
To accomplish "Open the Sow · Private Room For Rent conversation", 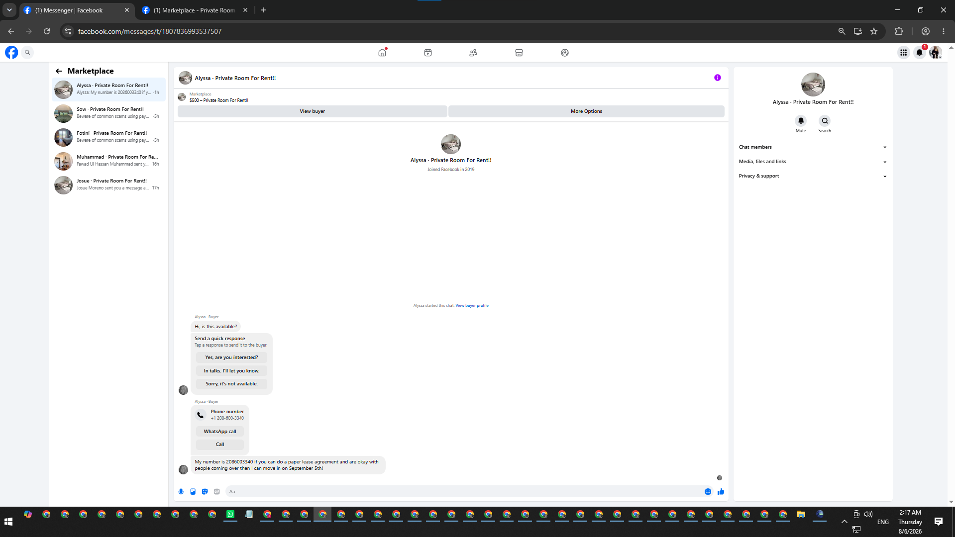I will [108, 113].
